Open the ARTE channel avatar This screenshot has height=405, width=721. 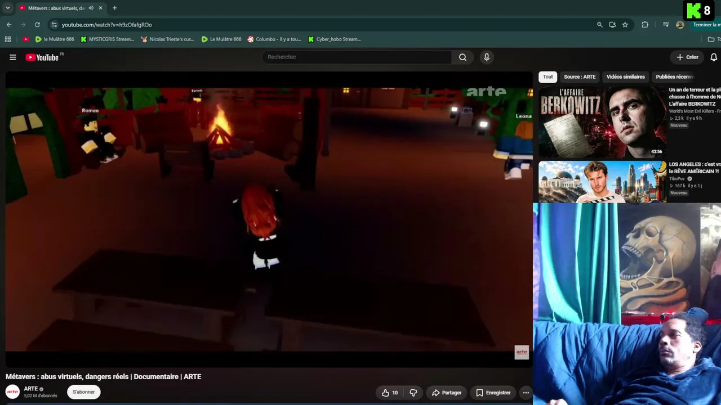(12, 391)
